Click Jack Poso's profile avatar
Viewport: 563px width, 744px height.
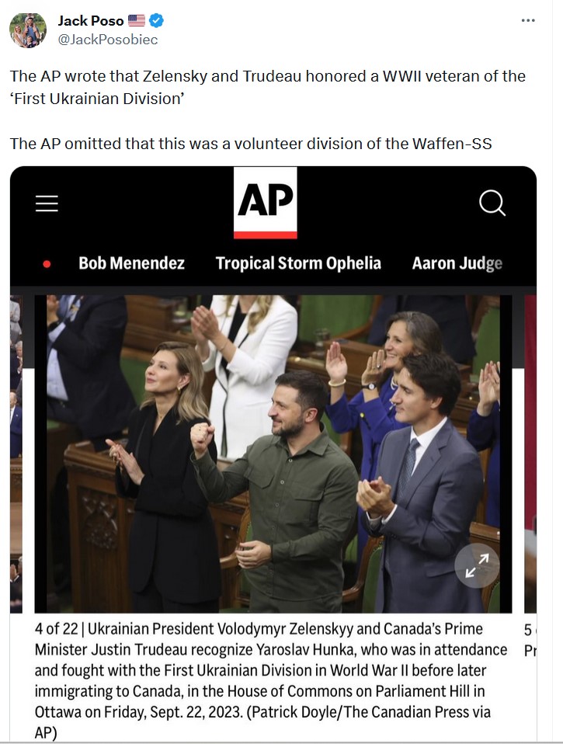[29, 30]
